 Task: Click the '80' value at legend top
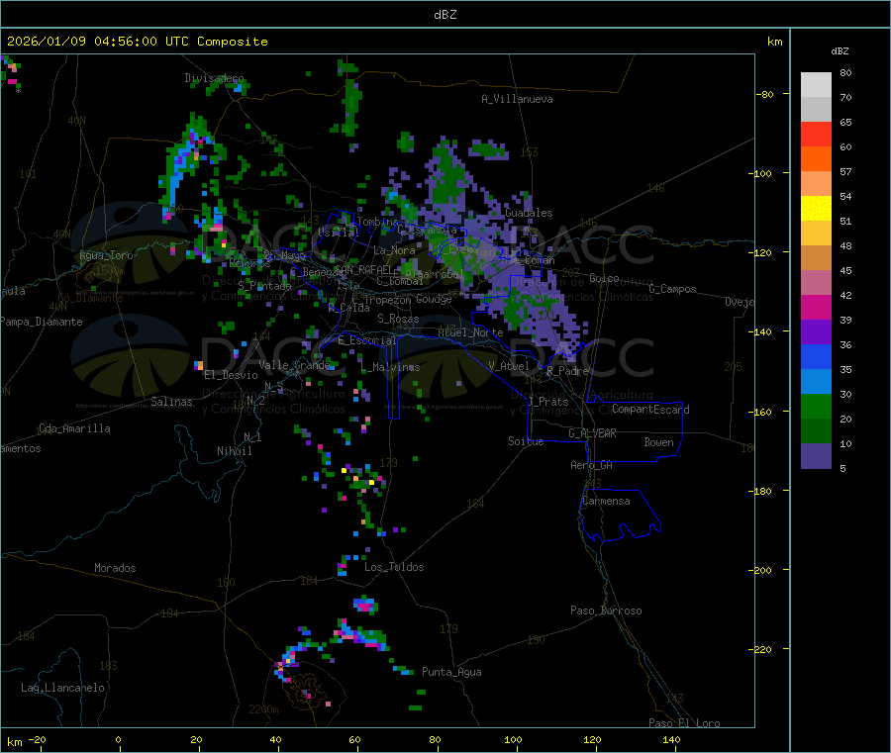pyautogui.click(x=845, y=72)
